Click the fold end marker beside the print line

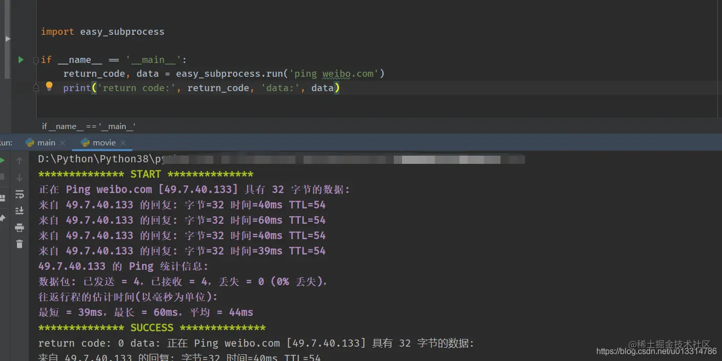coord(36,88)
